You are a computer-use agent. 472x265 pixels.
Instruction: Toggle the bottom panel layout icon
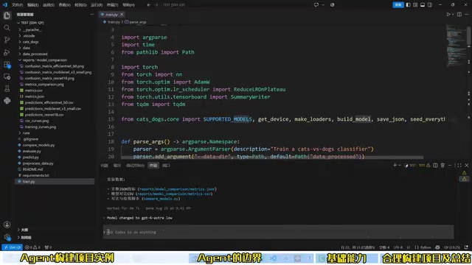(423, 5)
